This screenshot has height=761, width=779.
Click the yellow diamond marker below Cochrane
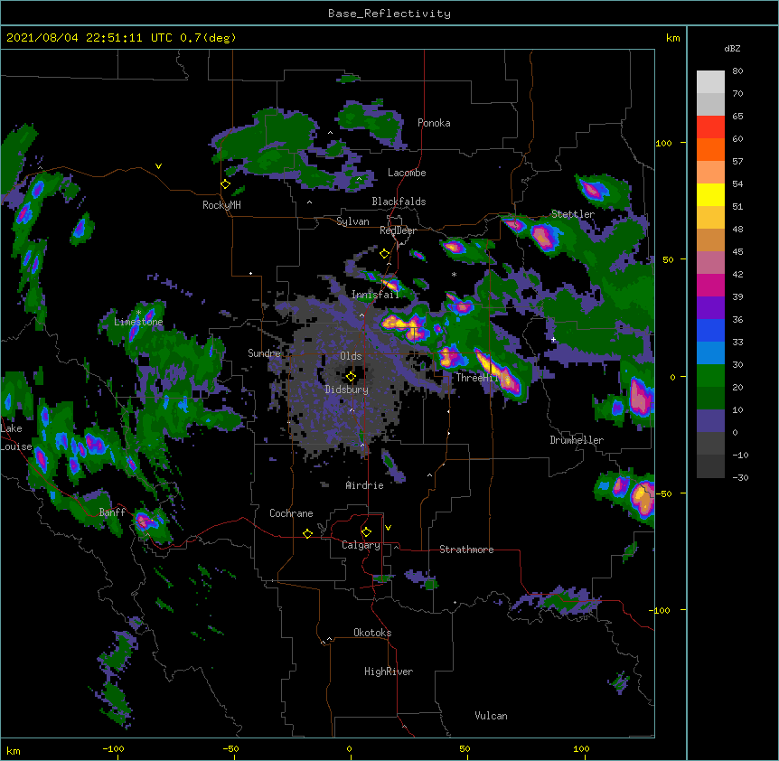tap(307, 533)
